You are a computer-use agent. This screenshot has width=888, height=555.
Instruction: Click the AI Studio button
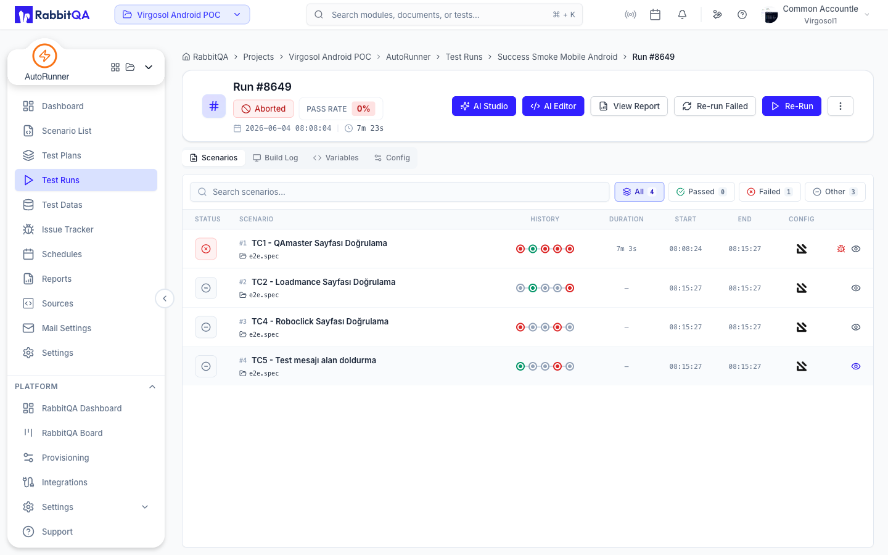(x=484, y=106)
